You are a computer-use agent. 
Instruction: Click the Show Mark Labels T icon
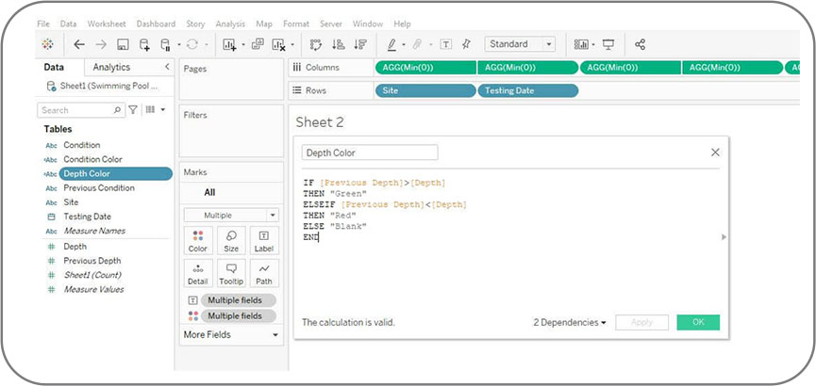tap(446, 44)
